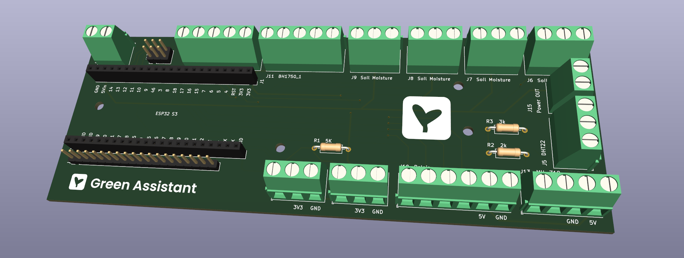684x258 pixels.
Task: Select the R2 2k resistor
Action: [x=508, y=152]
